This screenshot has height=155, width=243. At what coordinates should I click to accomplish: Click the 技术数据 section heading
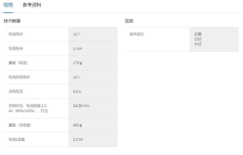(12, 21)
